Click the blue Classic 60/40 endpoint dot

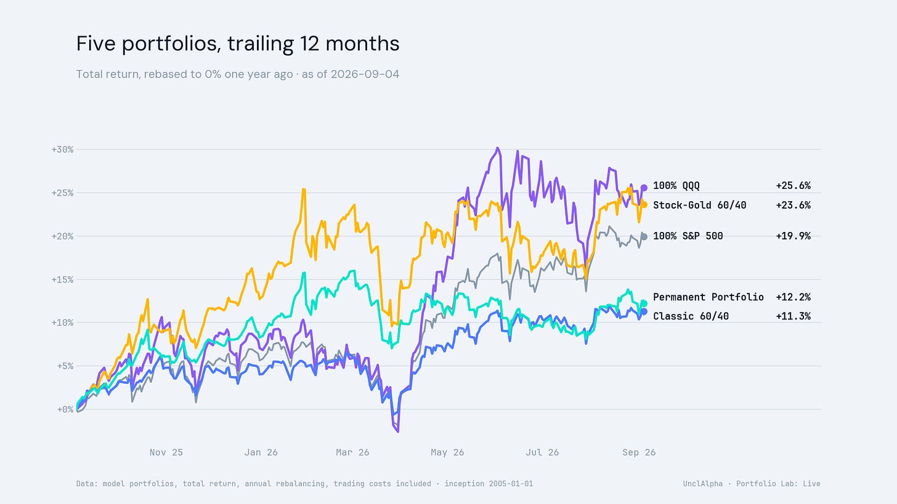(644, 311)
